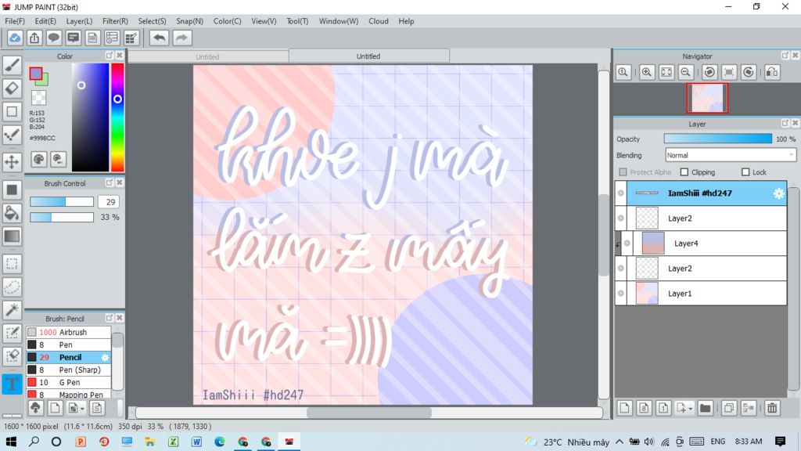Open the Blending mode dropdown
This screenshot has width=801, height=451.
point(731,155)
